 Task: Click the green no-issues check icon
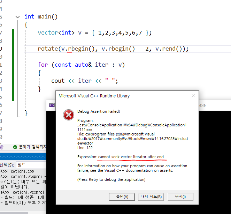click(x=15, y=147)
